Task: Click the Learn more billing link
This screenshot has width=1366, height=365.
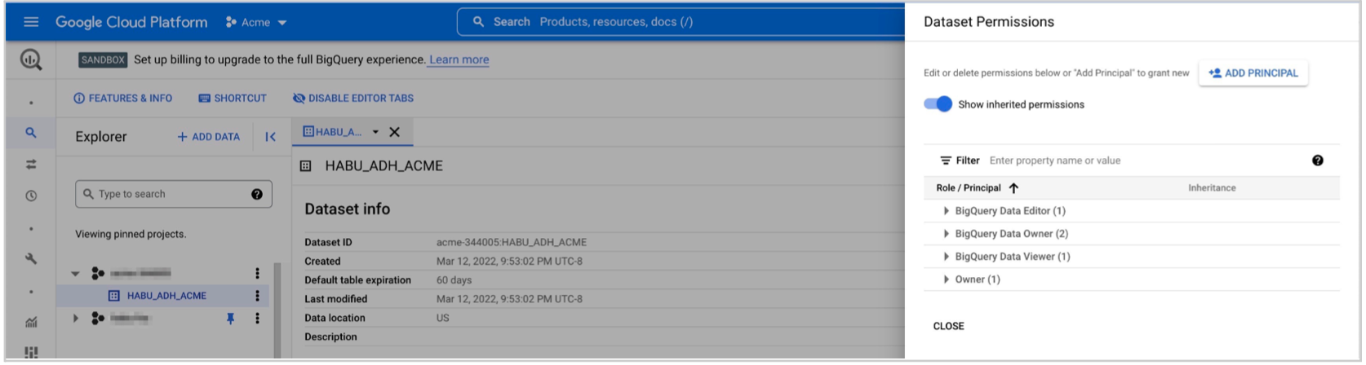Action: point(459,59)
